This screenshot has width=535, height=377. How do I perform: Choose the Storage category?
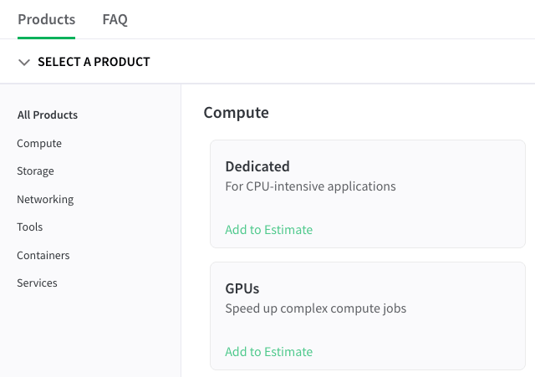35,171
